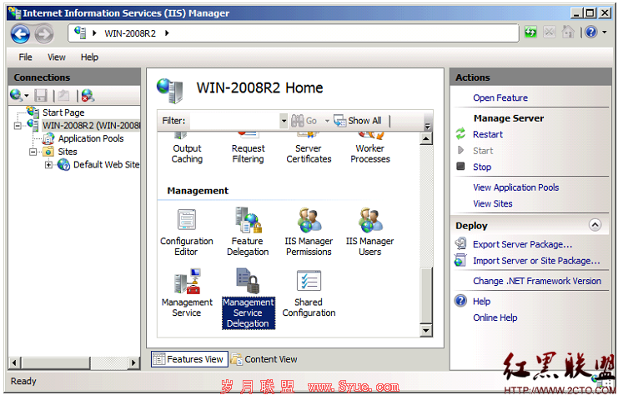Open the Filter dropdown arrow

click(284, 121)
